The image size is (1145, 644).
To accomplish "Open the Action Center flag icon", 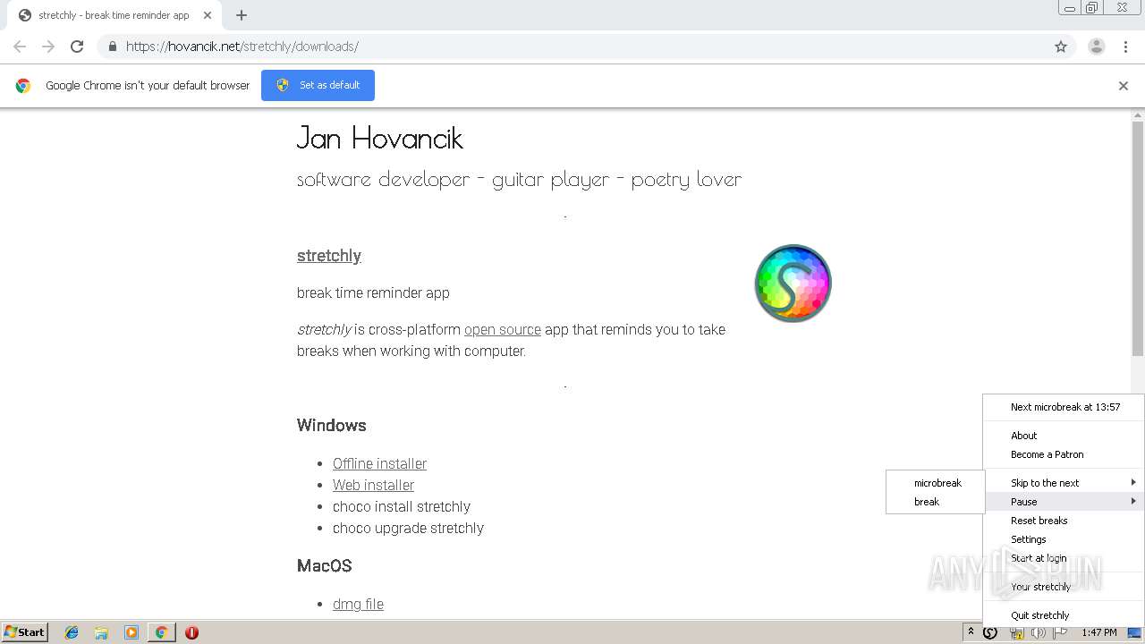I will (1060, 632).
